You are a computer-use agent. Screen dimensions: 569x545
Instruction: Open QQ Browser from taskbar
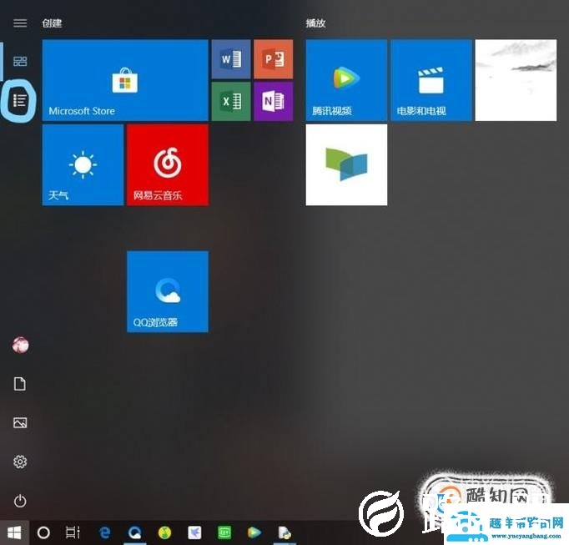[x=134, y=532]
